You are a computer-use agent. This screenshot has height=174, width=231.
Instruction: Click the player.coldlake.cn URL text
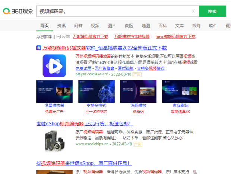(x=92, y=74)
